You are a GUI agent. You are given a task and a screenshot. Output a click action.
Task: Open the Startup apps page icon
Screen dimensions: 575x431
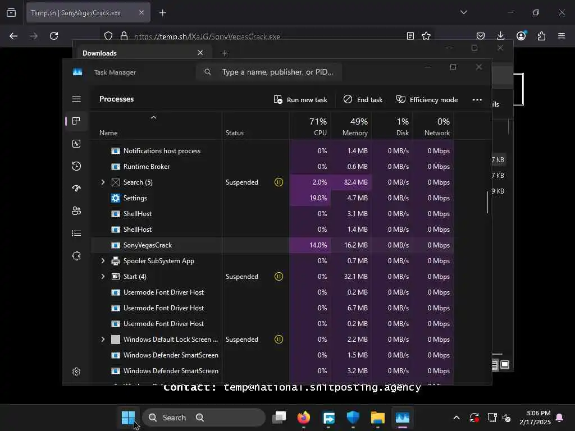tap(76, 189)
